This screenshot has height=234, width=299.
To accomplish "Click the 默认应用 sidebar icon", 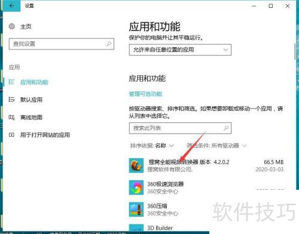I will 11,100.
